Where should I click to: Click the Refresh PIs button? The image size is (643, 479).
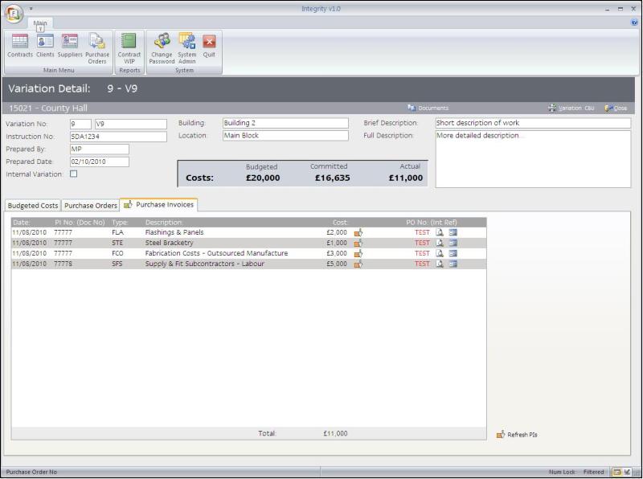pos(517,435)
